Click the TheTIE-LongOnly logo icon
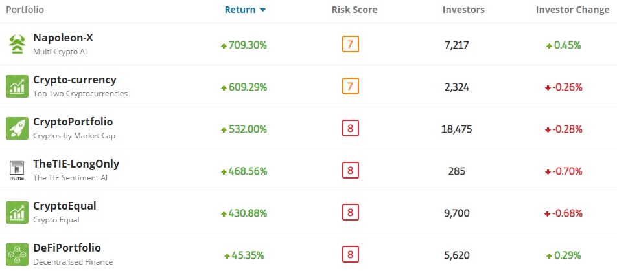The width and height of the screenshot is (617, 271). tap(16, 170)
